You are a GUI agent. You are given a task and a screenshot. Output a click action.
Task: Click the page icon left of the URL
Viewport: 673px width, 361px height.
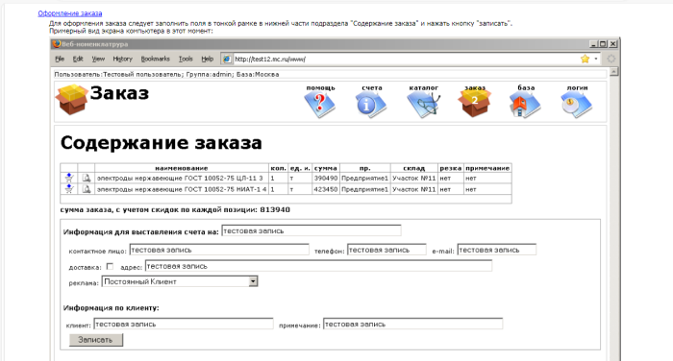tap(227, 60)
